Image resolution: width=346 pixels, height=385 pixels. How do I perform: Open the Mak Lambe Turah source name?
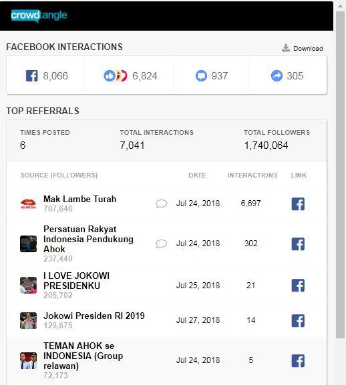pos(80,199)
